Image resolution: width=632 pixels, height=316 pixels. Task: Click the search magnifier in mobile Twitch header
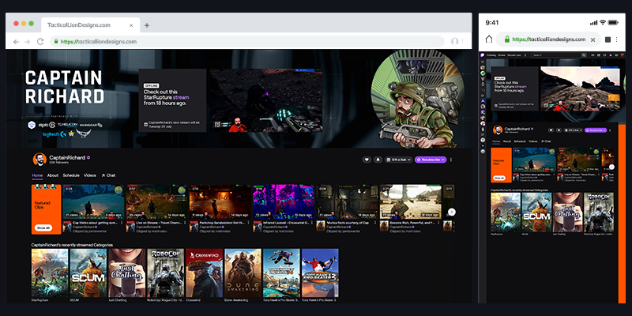[584, 55]
